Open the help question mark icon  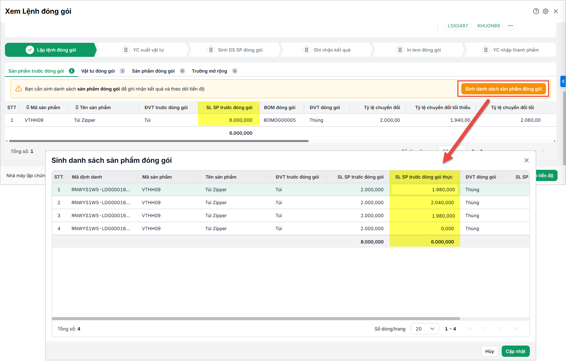536,11
